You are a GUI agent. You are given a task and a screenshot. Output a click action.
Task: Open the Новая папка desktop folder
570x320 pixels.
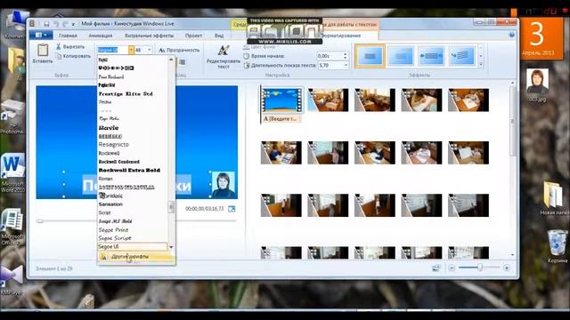pos(554,198)
